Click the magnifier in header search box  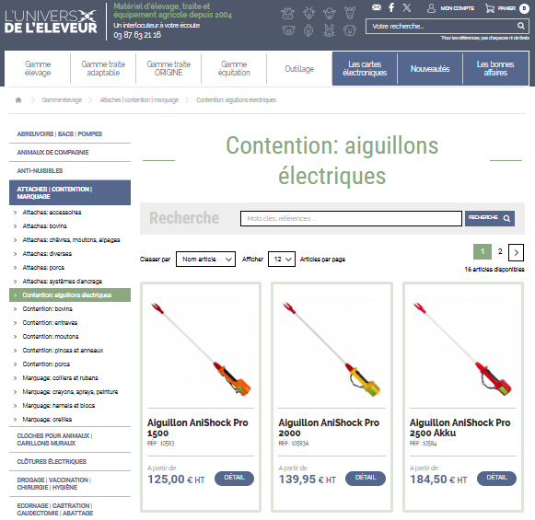(520, 26)
